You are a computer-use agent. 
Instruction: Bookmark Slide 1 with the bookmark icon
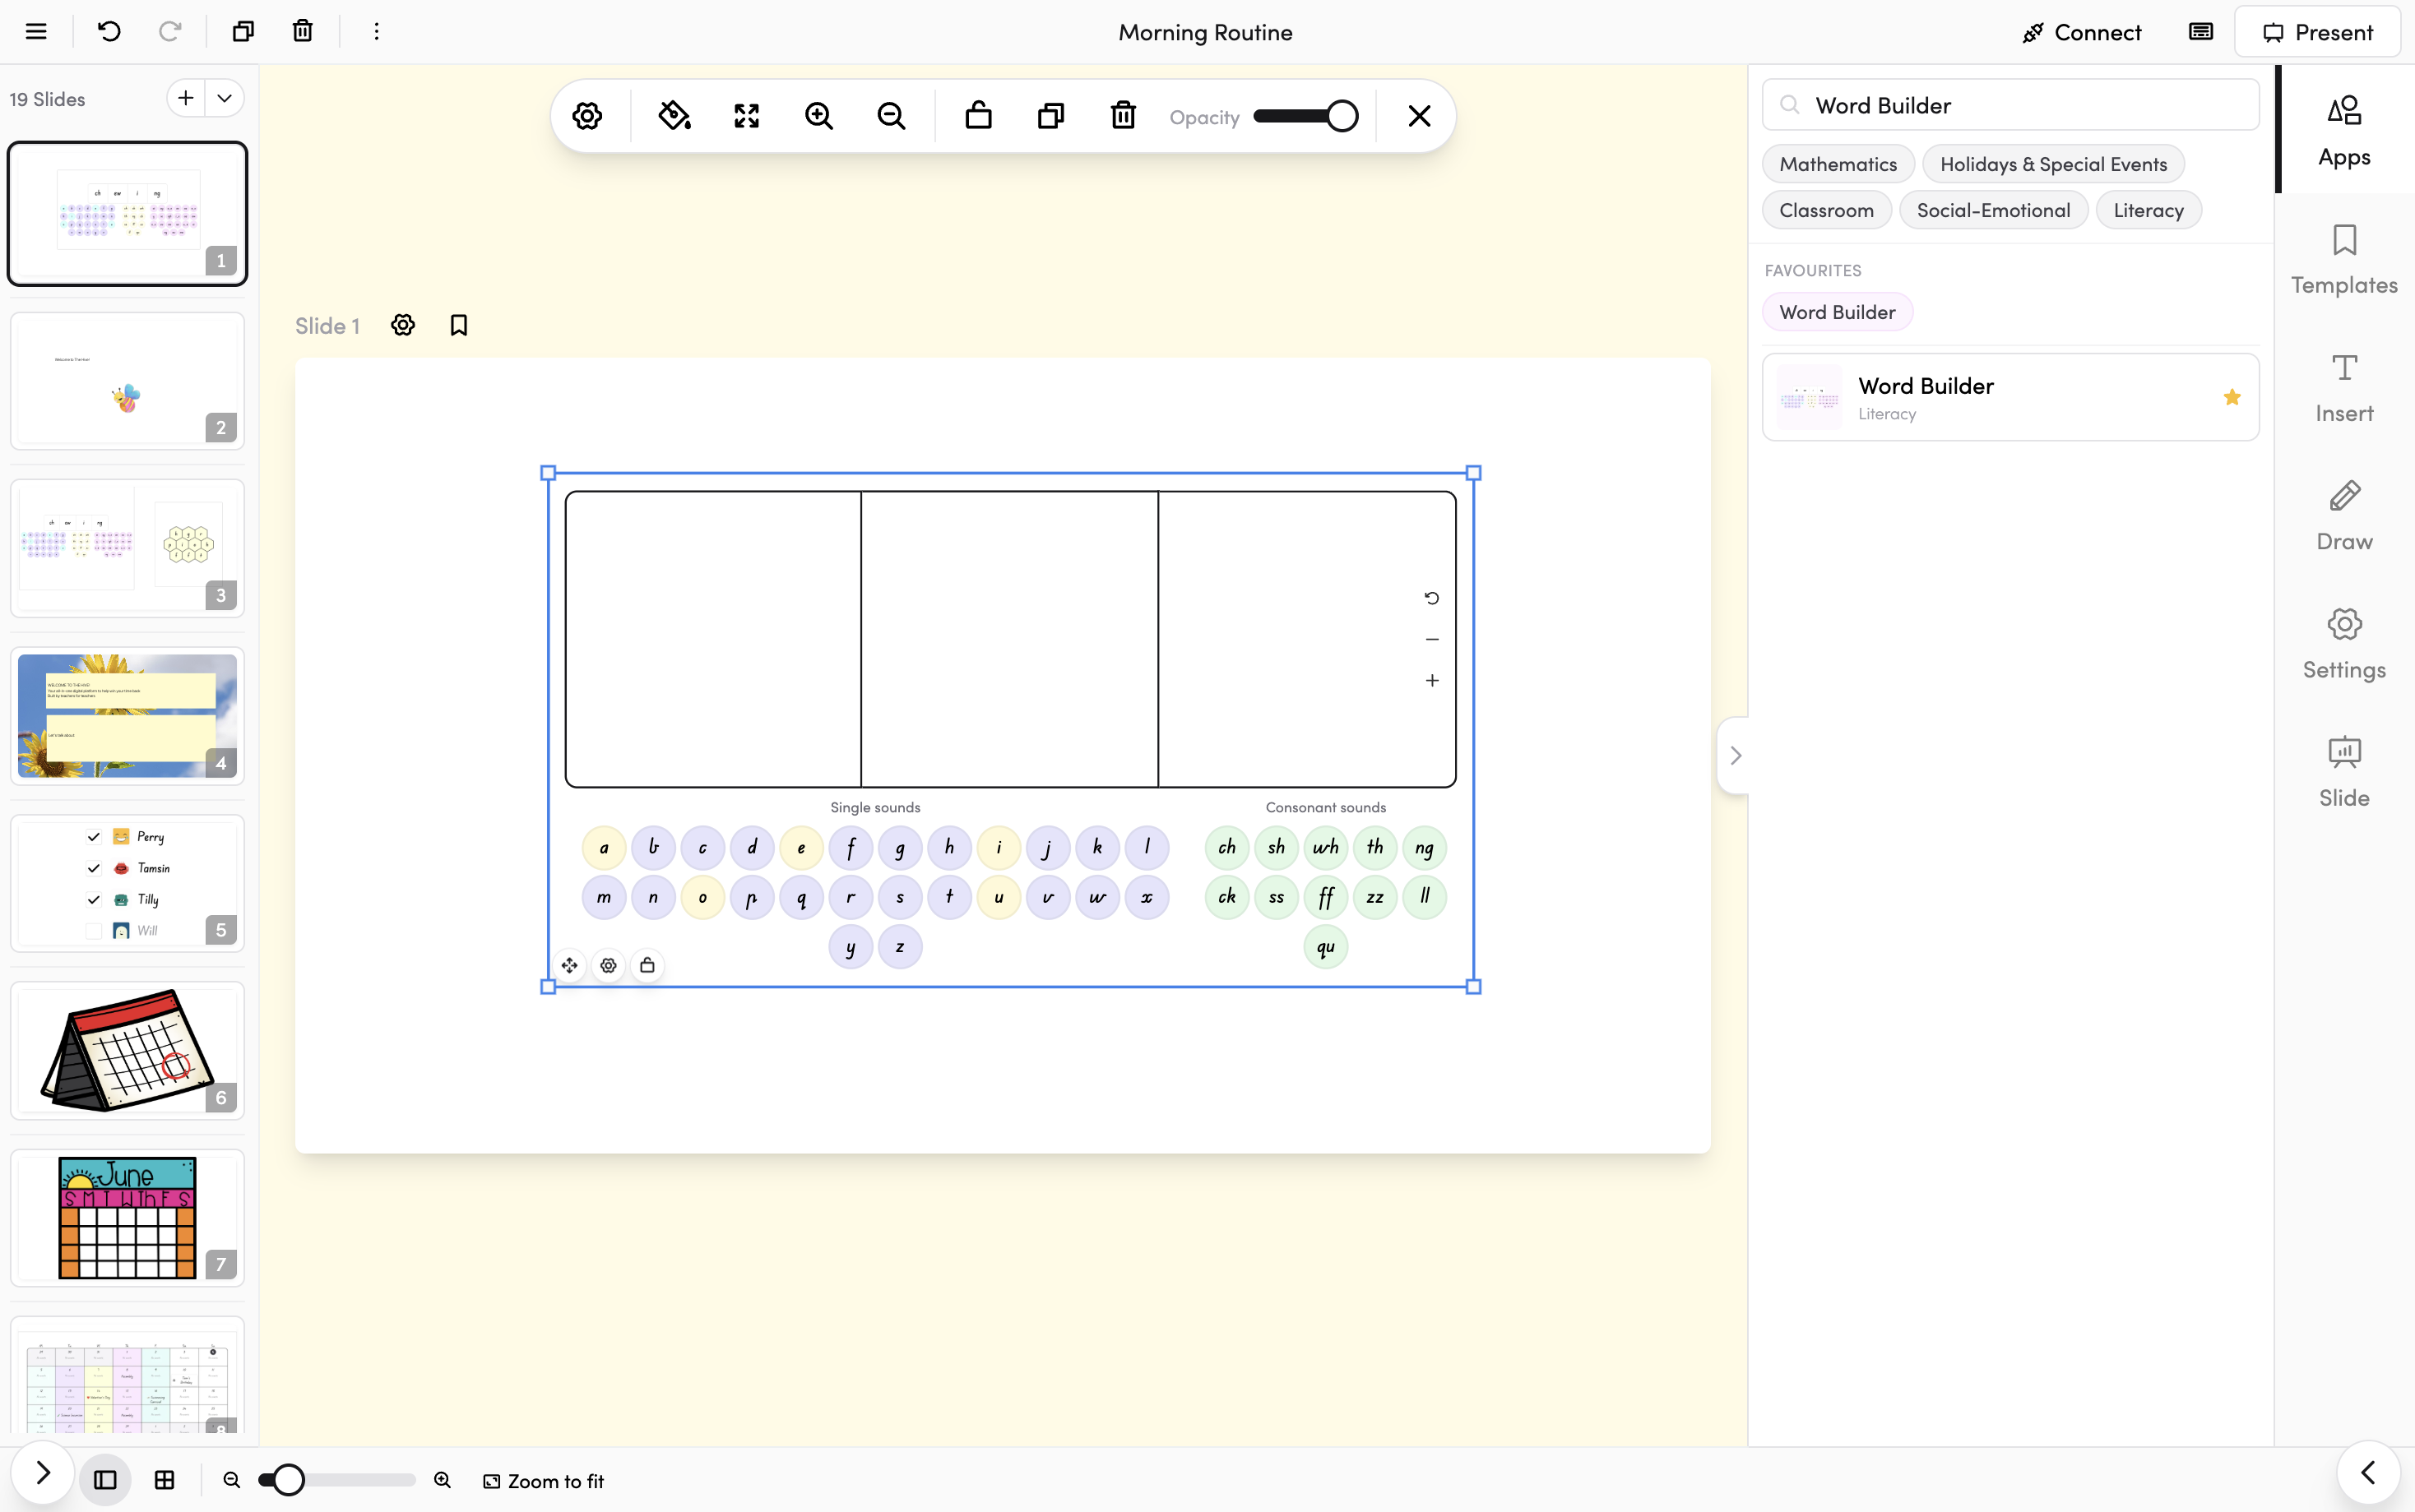click(x=458, y=325)
